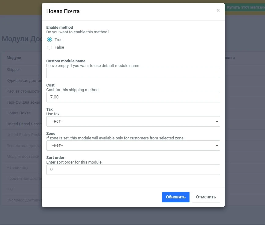265x225 pixels.
Task: Open the Tax dropdown
Action: 133,121
